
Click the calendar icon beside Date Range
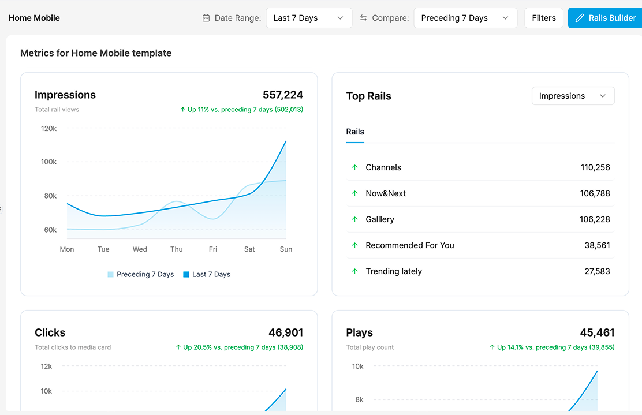[x=206, y=18]
